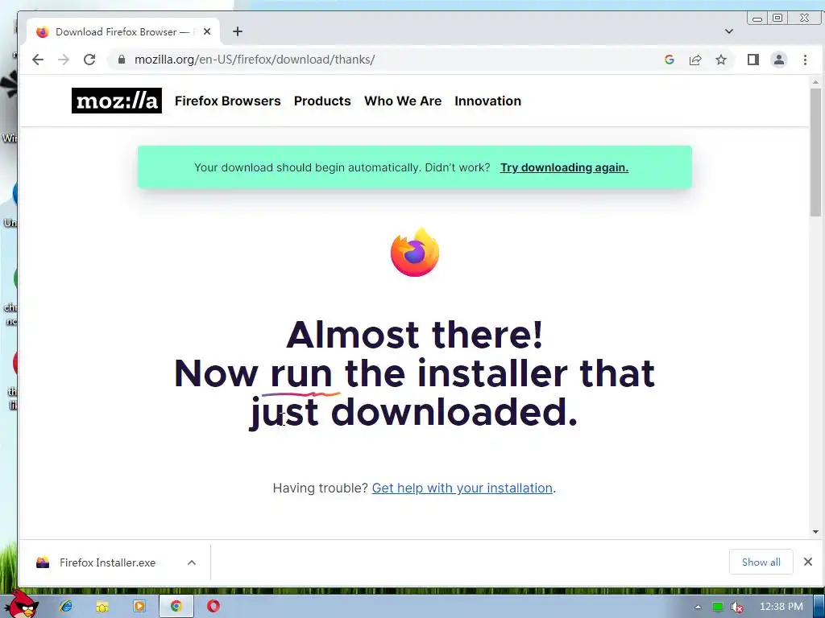
Task: Open File Explorer from taskbar
Action: pos(102,607)
